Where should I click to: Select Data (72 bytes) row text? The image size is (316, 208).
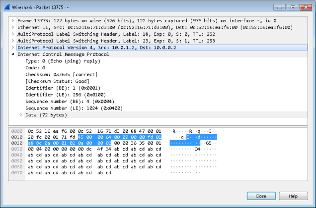click(x=46, y=115)
